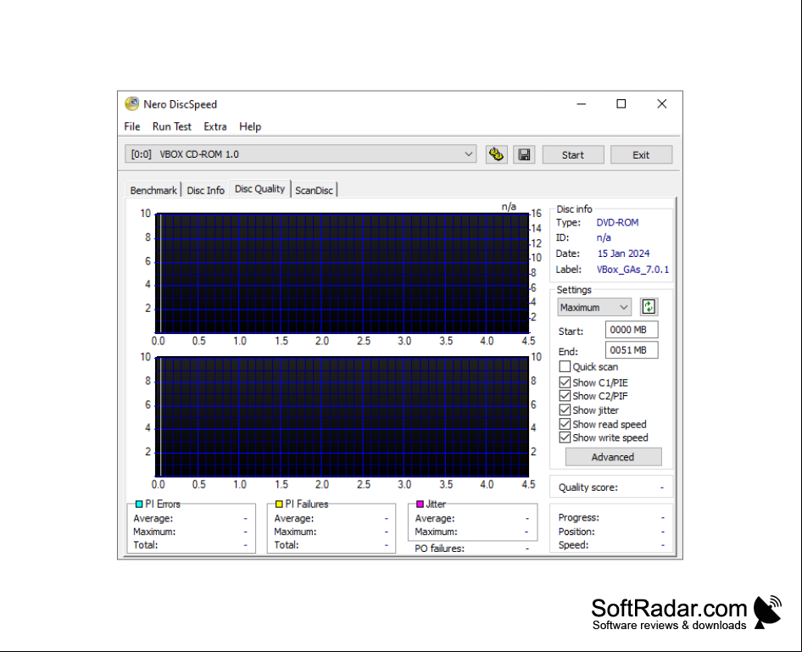Switch to the Benchmark tab
Image resolution: width=802 pixels, height=652 pixels.
(x=153, y=190)
